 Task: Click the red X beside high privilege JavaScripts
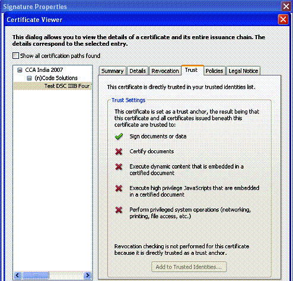tap(119, 188)
